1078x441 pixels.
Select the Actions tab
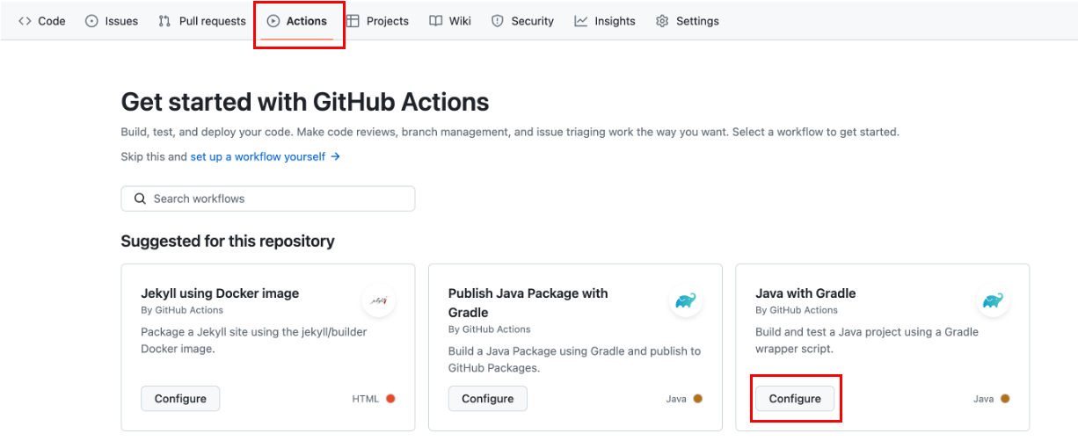(297, 21)
